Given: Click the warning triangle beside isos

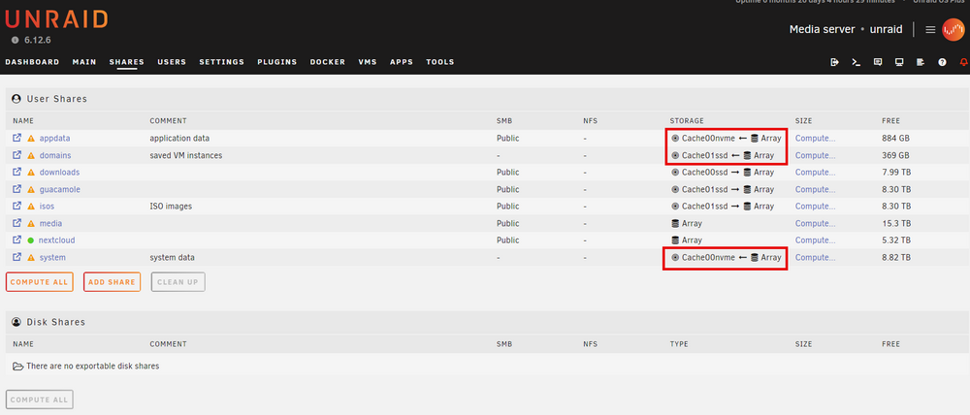Looking at the screenshot, I should click(x=31, y=207).
